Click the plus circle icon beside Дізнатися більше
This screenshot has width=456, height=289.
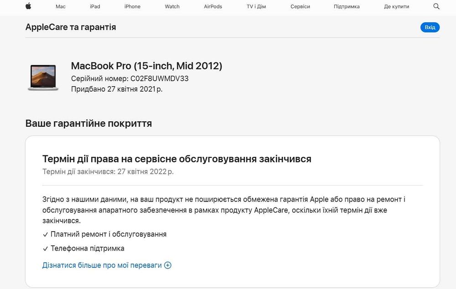pyautogui.click(x=168, y=265)
